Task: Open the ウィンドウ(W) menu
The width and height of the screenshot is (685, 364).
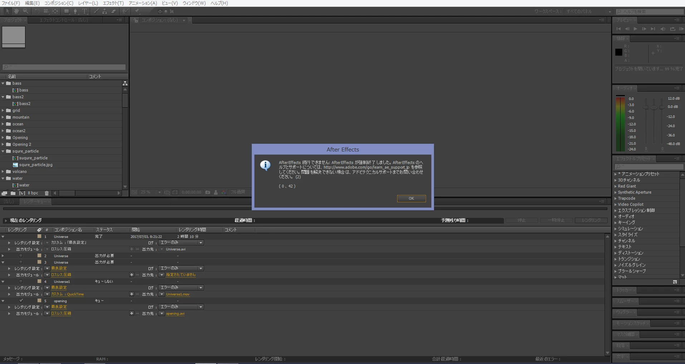Action: coord(194,3)
